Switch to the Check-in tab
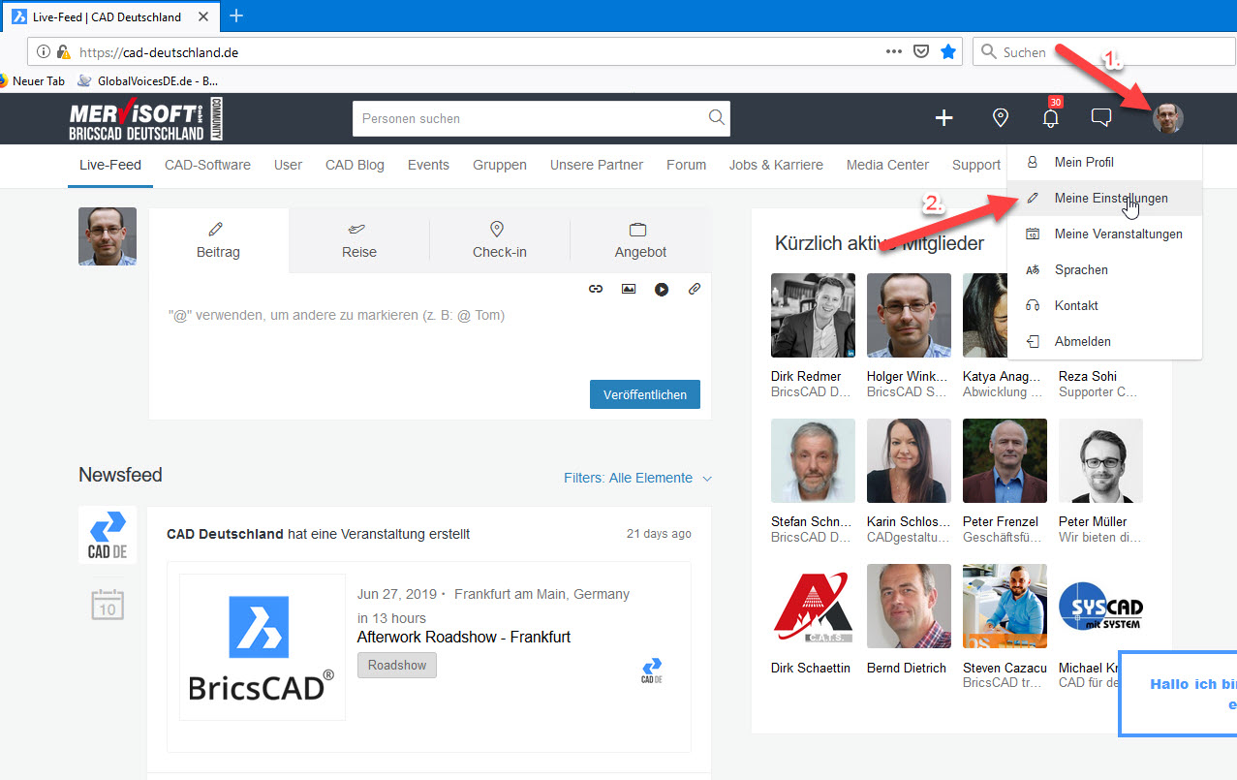The width and height of the screenshot is (1237, 780). pos(499,240)
